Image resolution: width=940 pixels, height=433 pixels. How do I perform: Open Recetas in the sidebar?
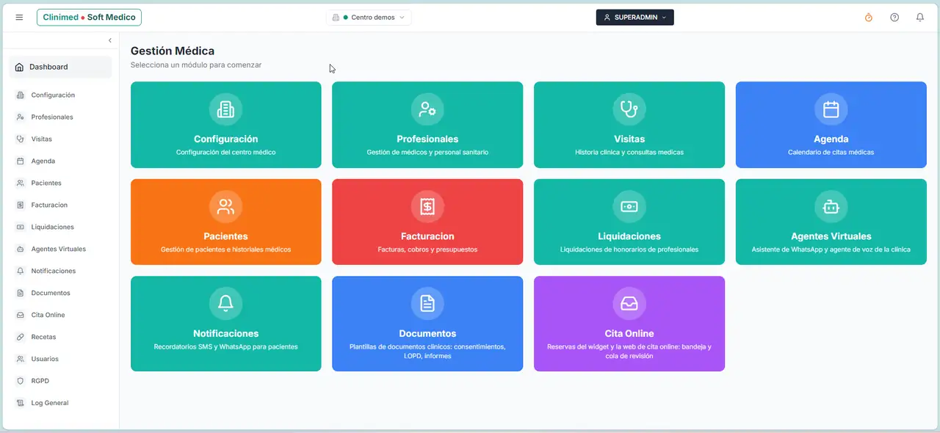60,337
